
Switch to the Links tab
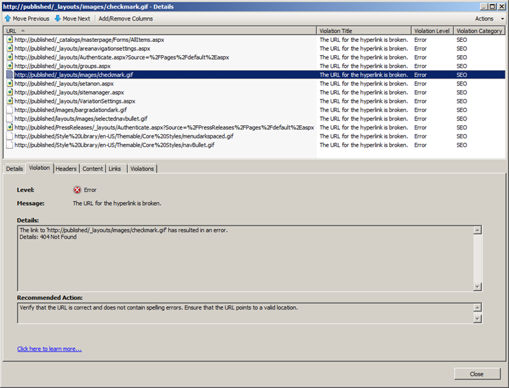(115, 169)
